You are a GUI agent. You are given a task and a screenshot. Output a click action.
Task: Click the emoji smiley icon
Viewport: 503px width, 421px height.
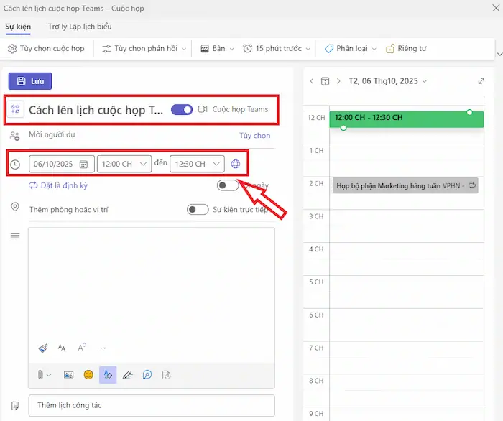[88, 374]
